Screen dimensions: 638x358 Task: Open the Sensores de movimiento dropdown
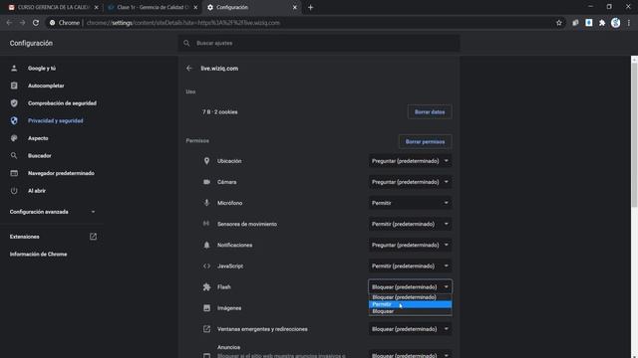410,224
